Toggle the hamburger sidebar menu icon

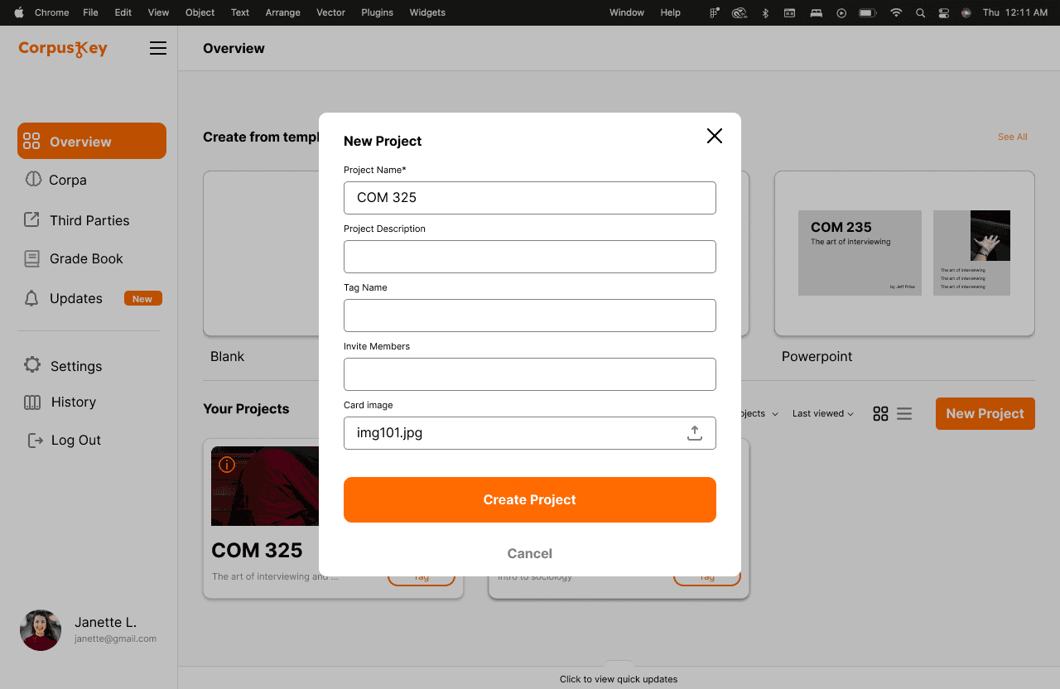(158, 49)
